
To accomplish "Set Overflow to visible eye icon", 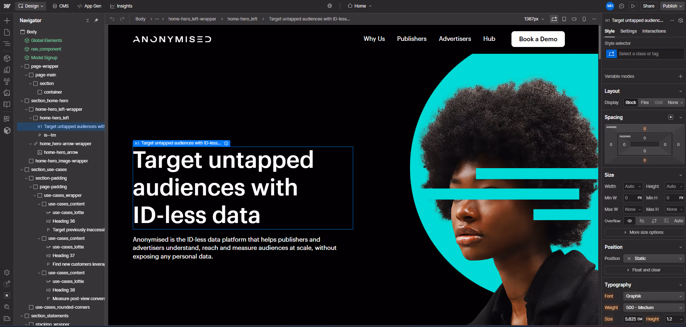I will click(x=629, y=221).
